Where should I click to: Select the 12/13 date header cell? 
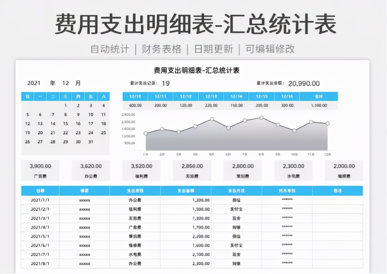coord(211,96)
